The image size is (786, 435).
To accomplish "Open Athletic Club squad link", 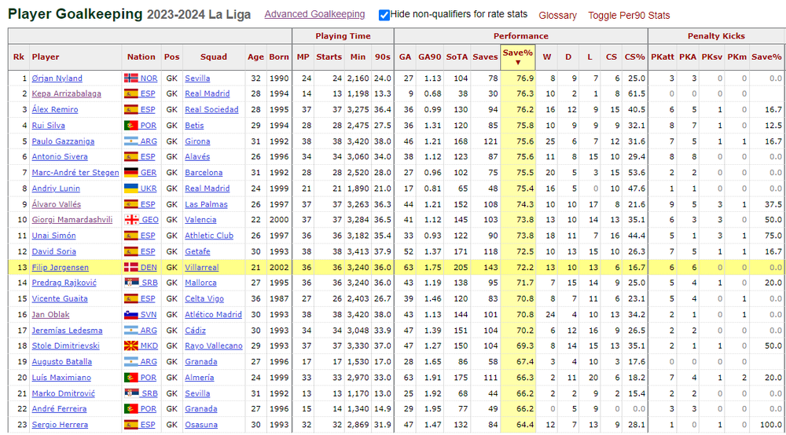I will pyautogui.click(x=209, y=236).
